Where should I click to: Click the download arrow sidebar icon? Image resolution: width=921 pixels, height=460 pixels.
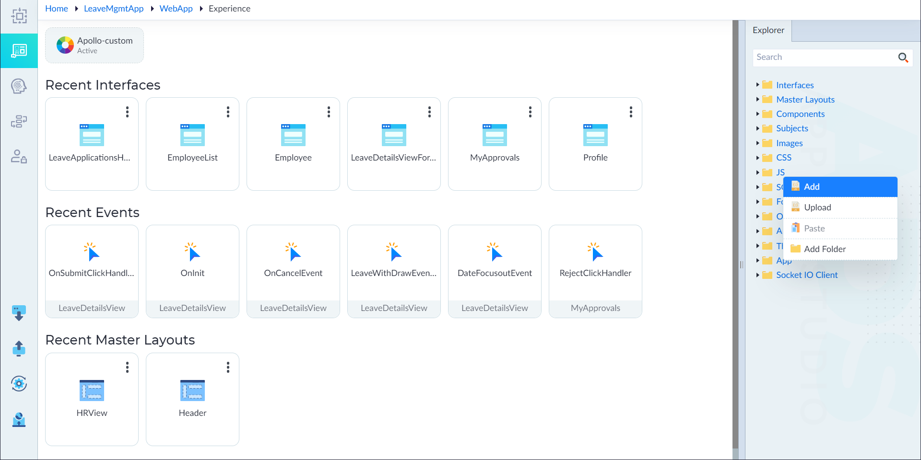click(19, 313)
